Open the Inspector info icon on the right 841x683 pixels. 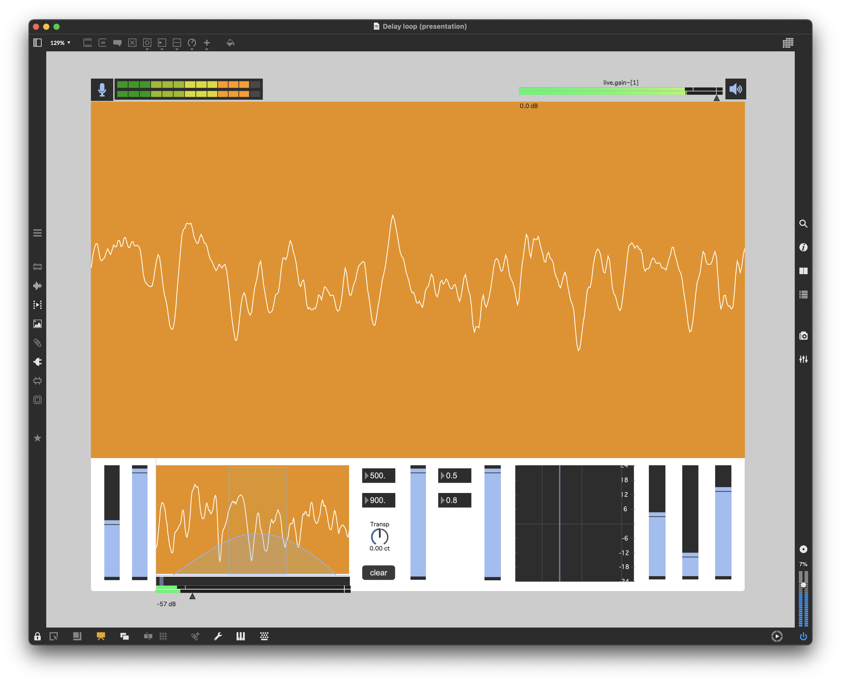(803, 247)
